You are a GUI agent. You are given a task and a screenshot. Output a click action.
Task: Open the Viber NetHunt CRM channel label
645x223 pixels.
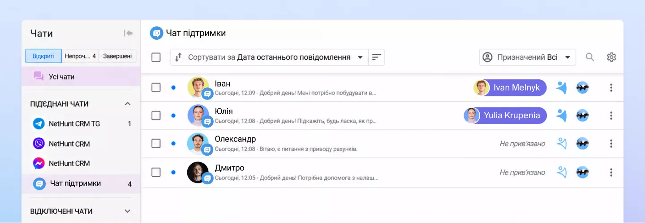click(69, 144)
